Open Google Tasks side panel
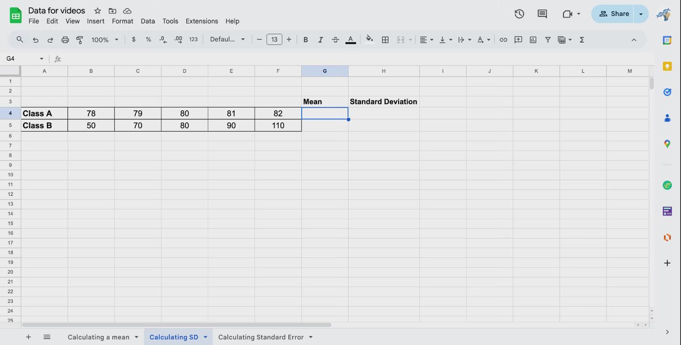681x345 pixels. pos(667,92)
